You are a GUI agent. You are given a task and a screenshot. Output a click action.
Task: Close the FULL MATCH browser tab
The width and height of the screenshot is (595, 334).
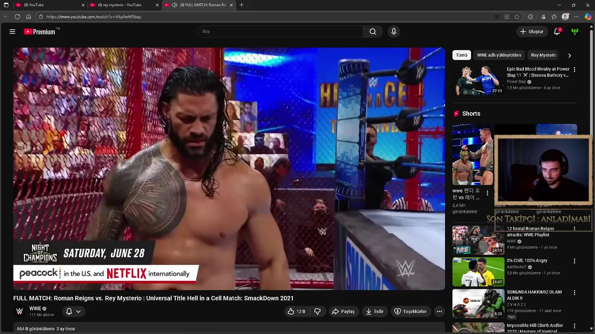(x=231, y=5)
